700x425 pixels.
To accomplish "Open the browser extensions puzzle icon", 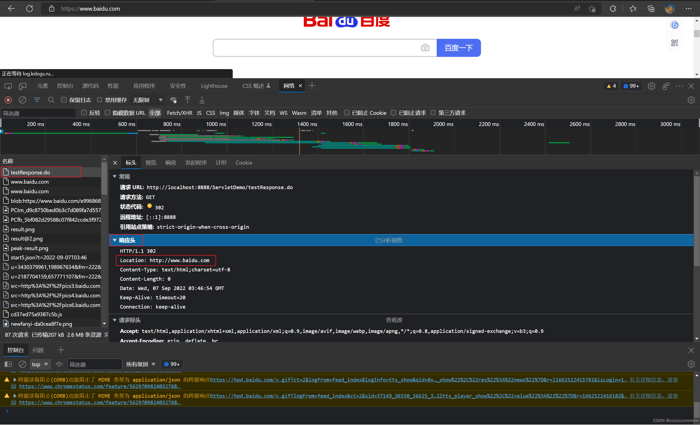I will click(613, 8).
